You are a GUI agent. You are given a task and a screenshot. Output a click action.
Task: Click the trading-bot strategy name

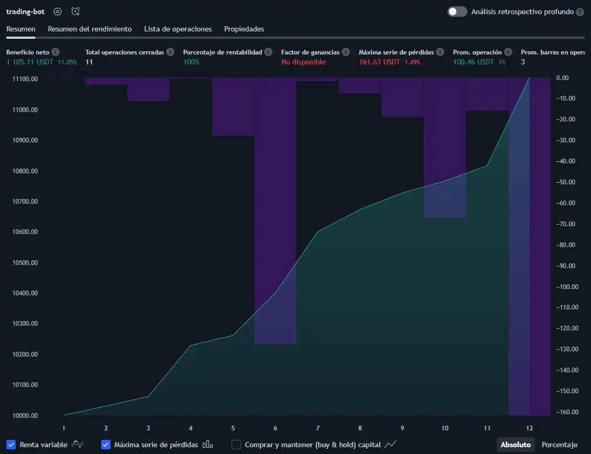[25, 12]
